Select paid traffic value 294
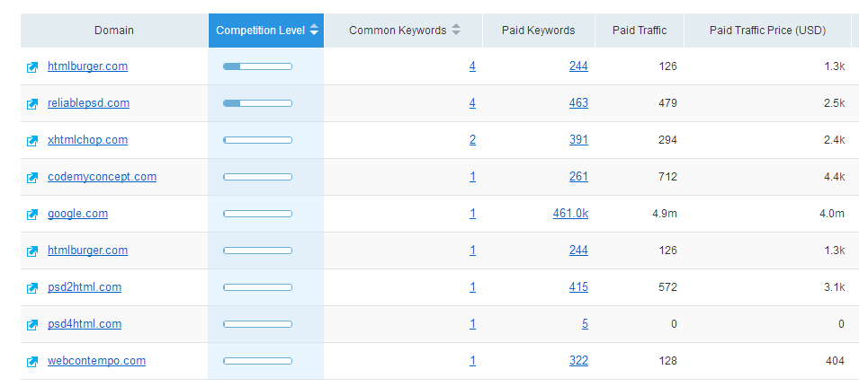Viewport: 859px width, 387px height. coord(667,140)
